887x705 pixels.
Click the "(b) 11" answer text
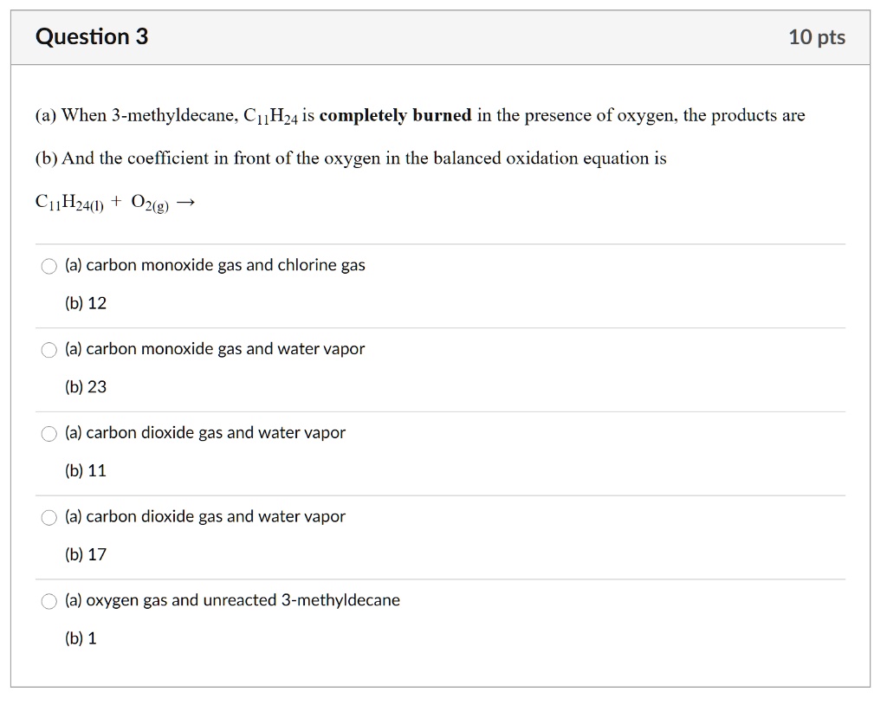click(x=86, y=471)
